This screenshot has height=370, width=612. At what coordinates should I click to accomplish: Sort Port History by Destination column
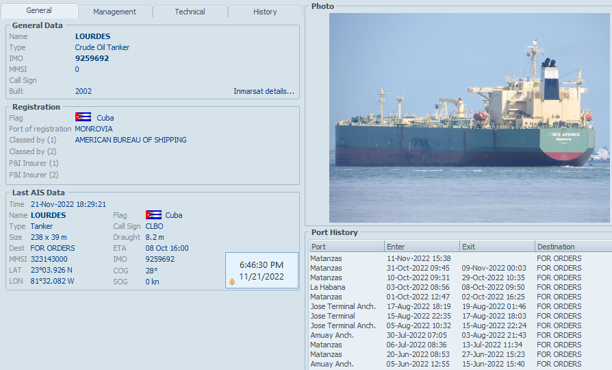click(x=574, y=247)
